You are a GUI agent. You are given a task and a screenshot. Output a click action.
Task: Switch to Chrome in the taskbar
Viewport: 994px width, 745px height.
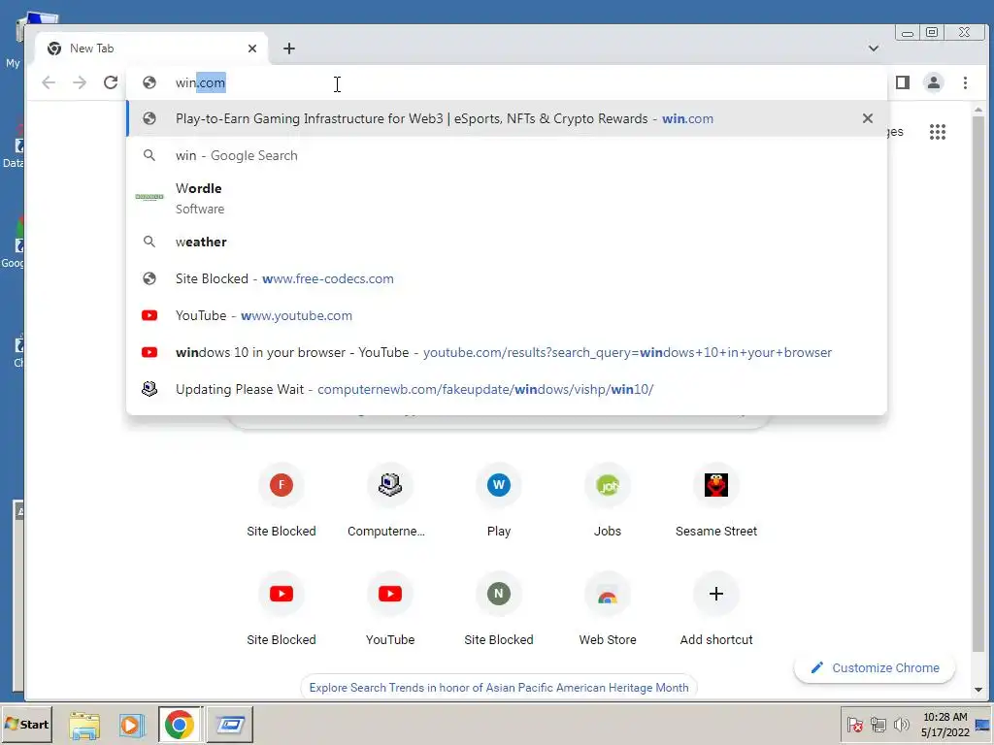(180, 725)
